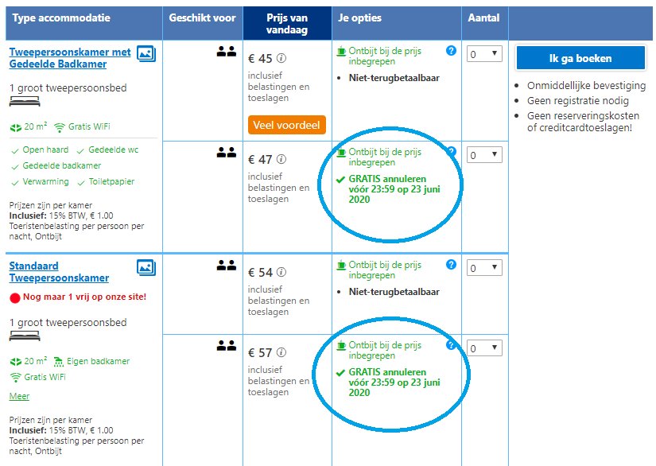The width and height of the screenshot is (656, 466).
Task: Click question mark help icon in € 45 options
Action: click(x=451, y=51)
